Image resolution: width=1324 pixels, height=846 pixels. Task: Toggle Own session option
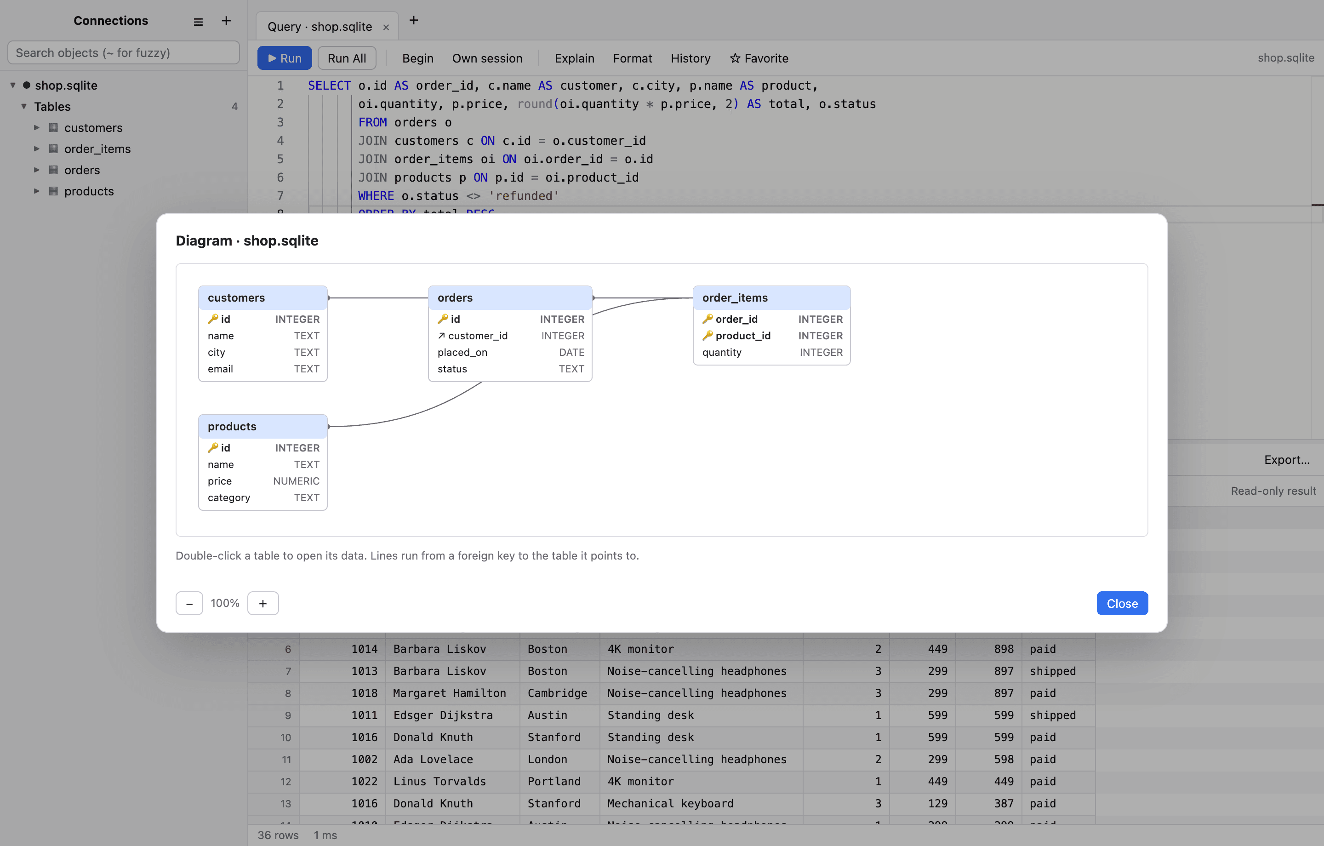coord(487,58)
